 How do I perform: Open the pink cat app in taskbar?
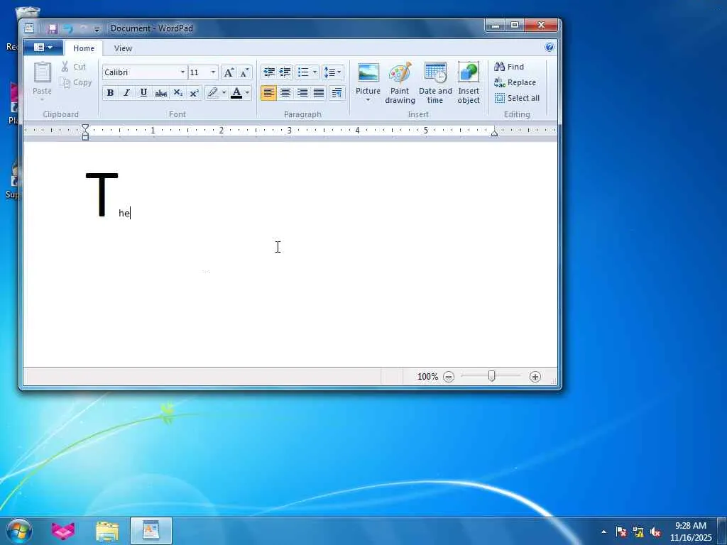tap(63, 531)
